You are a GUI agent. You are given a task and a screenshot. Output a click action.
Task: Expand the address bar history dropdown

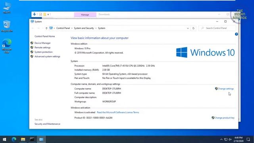188,28
